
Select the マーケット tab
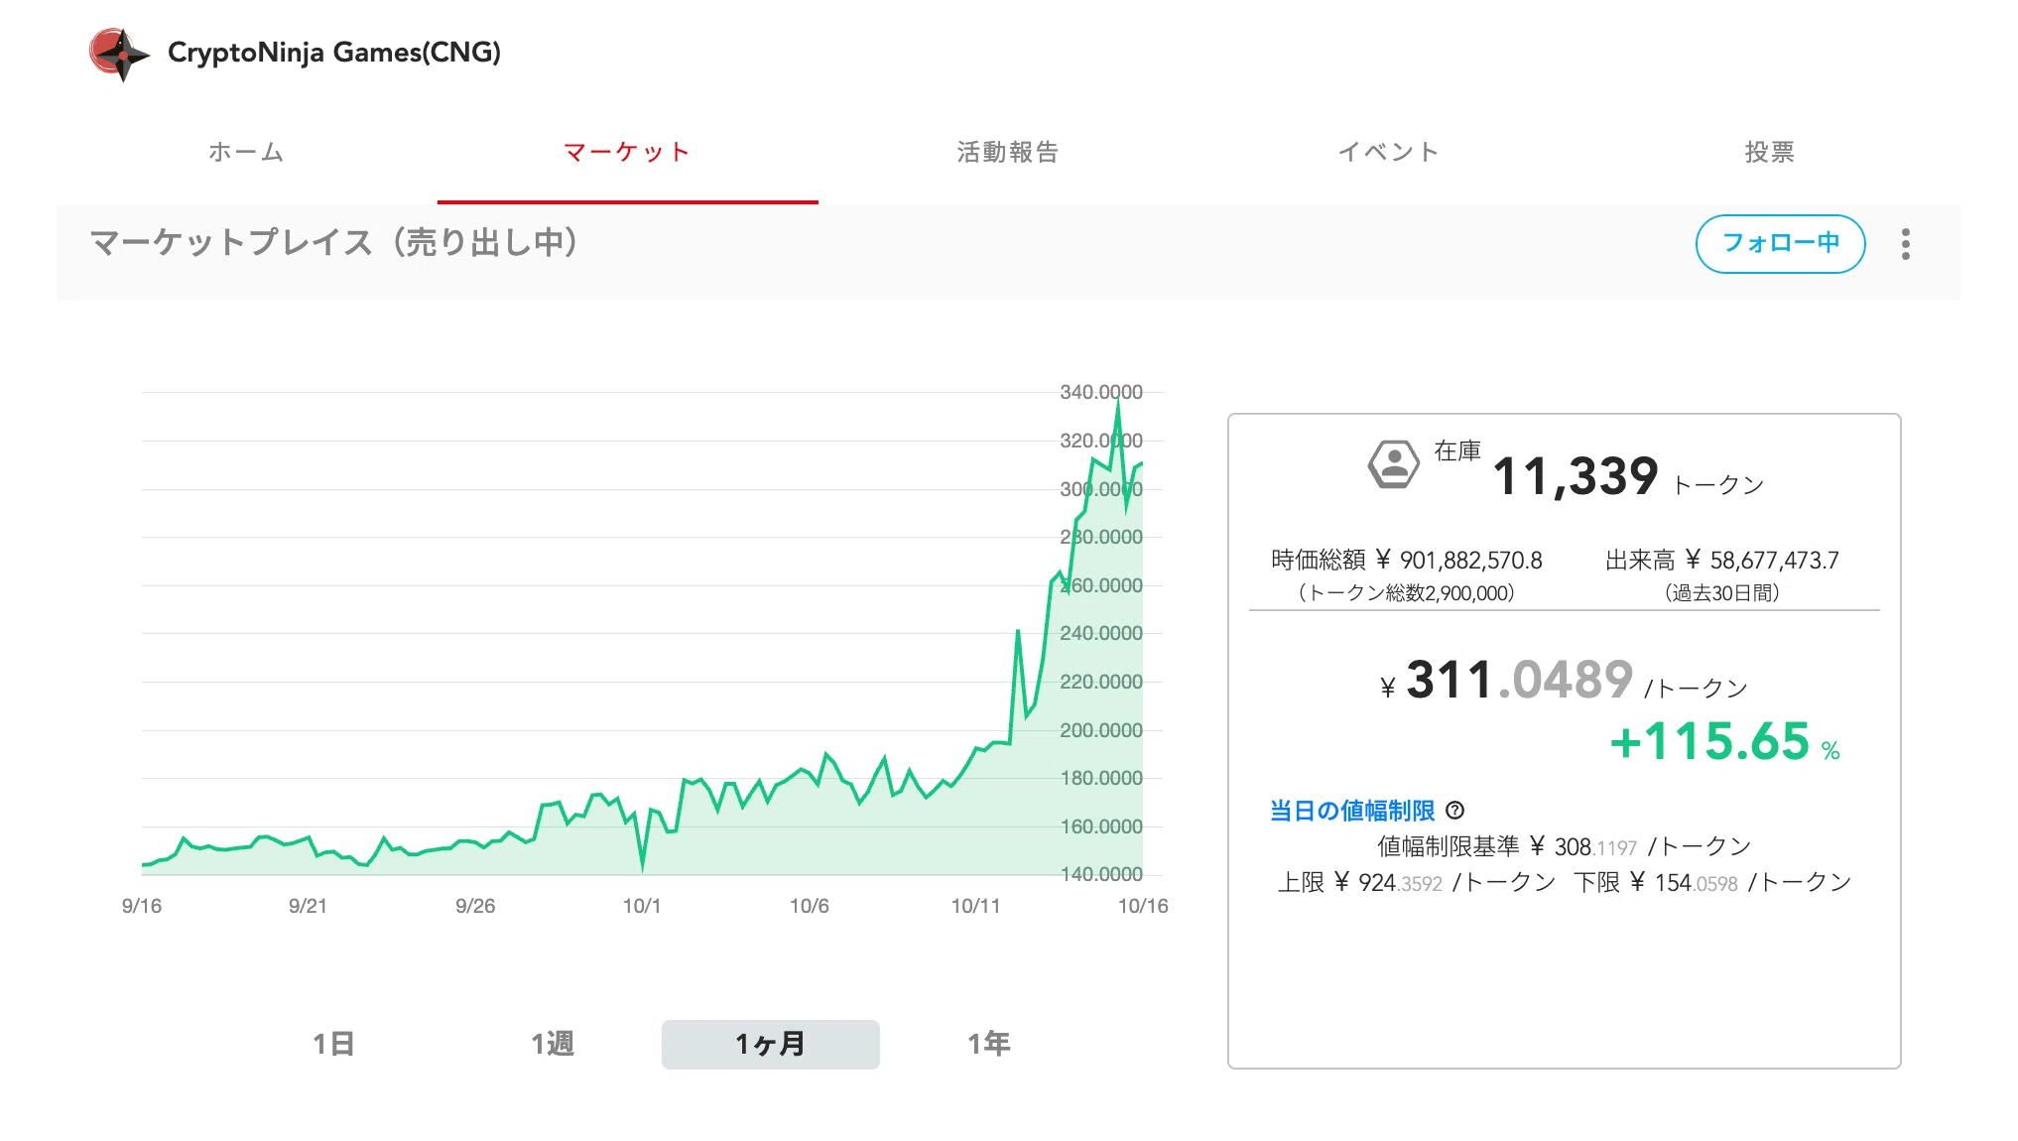pos(627,152)
